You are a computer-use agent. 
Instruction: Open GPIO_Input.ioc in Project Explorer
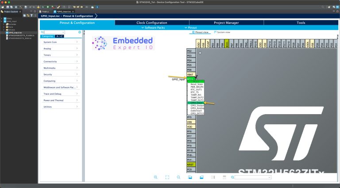(15, 33)
